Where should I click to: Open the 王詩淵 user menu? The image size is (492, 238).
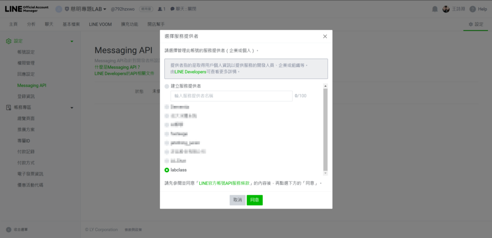point(459,9)
